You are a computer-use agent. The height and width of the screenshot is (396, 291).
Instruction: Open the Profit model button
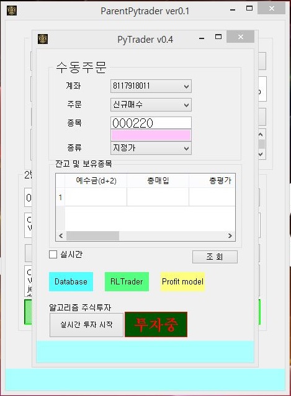coord(182,281)
